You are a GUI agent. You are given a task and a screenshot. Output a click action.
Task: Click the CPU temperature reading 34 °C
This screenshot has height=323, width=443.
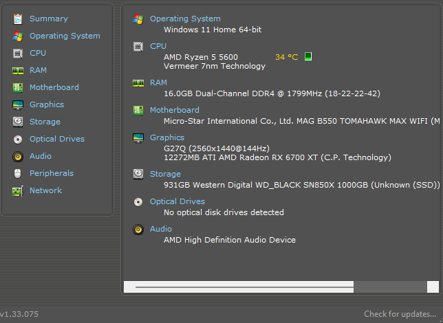click(x=286, y=57)
